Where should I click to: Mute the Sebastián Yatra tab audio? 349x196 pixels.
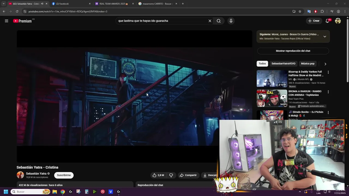coord(42,4)
